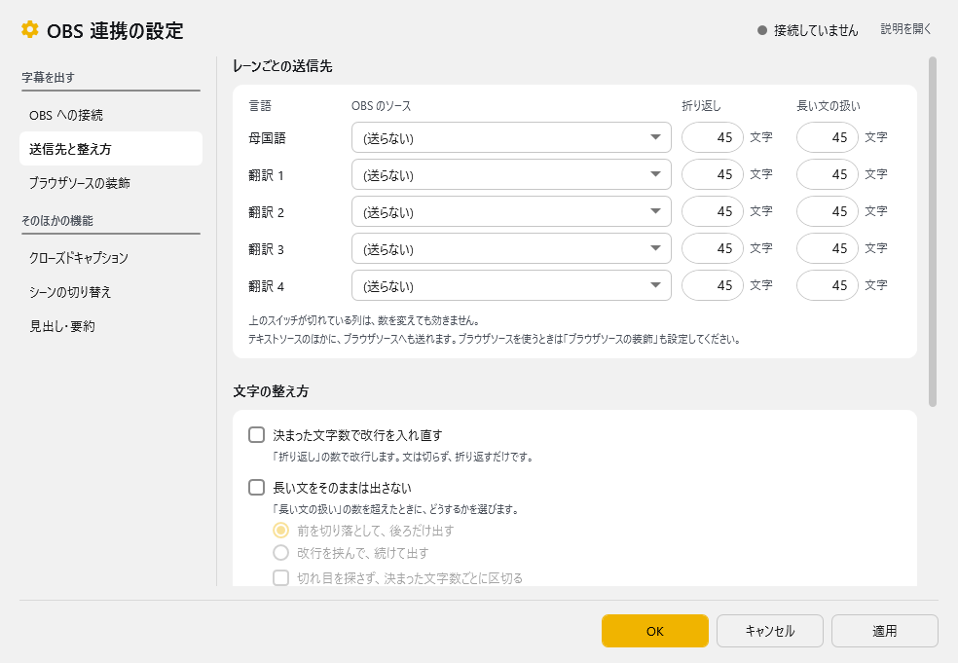Viewport: 958px width, 663px height.
Task: Click the レーンごとの送信先 heading
Action: 282,66
